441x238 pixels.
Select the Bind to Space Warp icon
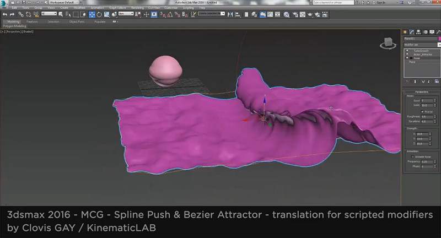[36, 15]
